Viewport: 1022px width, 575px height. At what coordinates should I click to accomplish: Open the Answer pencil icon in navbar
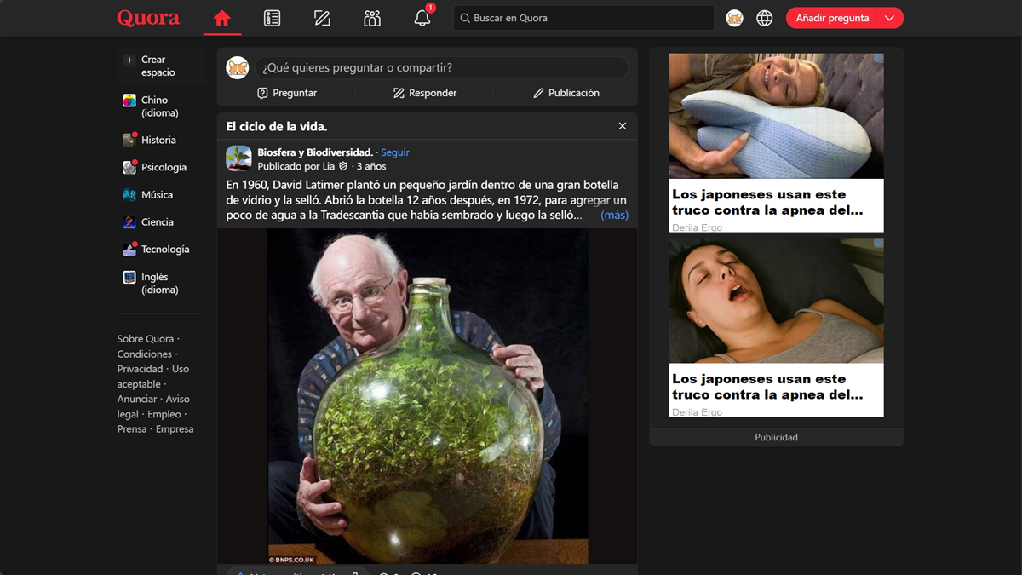pos(322,18)
